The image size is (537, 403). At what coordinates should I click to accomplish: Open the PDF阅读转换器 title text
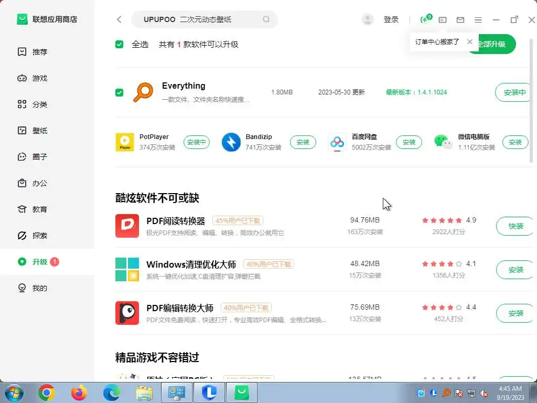(x=176, y=221)
